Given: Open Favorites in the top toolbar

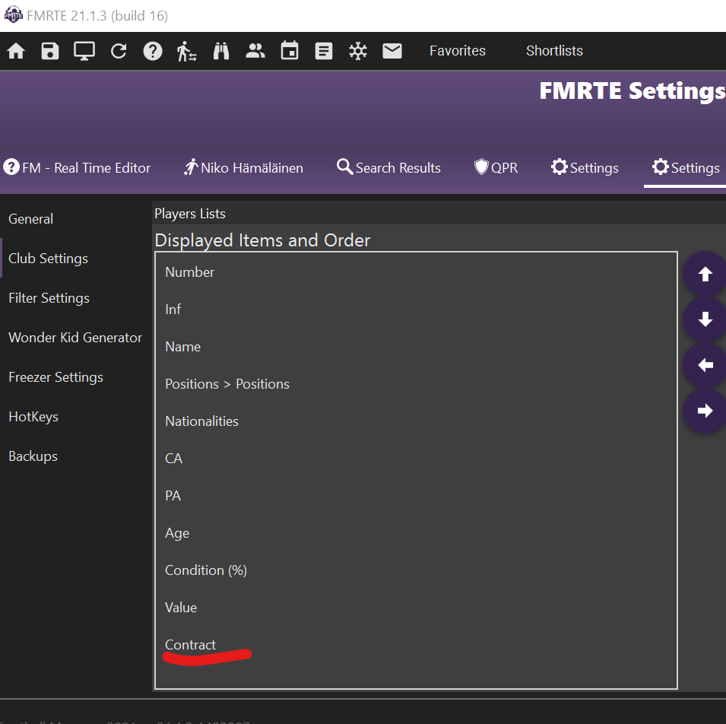Looking at the screenshot, I should (x=458, y=50).
